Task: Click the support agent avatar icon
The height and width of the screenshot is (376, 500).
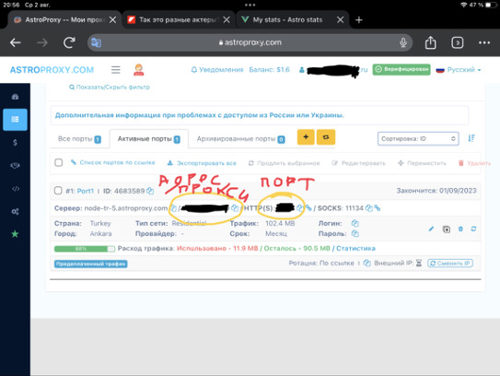Action: click(138, 70)
